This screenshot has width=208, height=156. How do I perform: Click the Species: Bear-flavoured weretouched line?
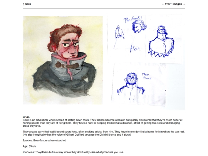(x=44, y=141)
